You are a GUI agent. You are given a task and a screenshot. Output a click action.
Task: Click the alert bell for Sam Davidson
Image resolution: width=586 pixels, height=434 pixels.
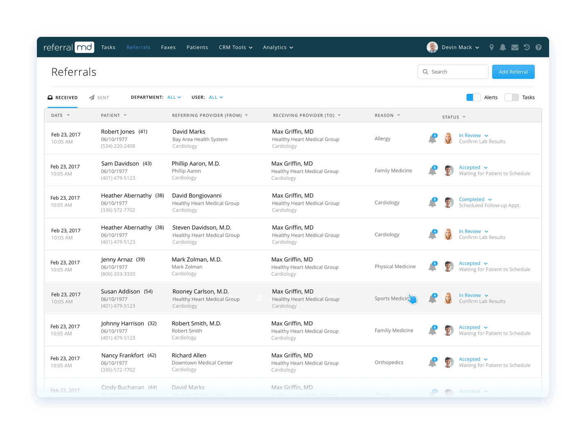point(432,170)
